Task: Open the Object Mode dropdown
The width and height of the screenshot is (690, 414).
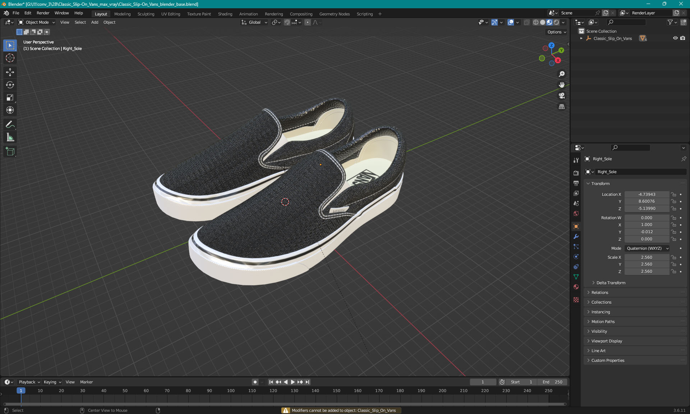Action: tap(37, 22)
